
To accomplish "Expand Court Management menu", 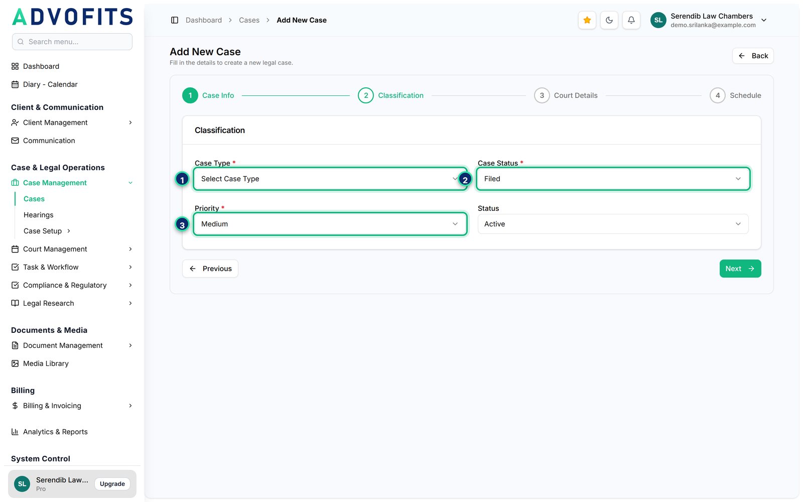I will pyautogui.click(x=72, y=249).
